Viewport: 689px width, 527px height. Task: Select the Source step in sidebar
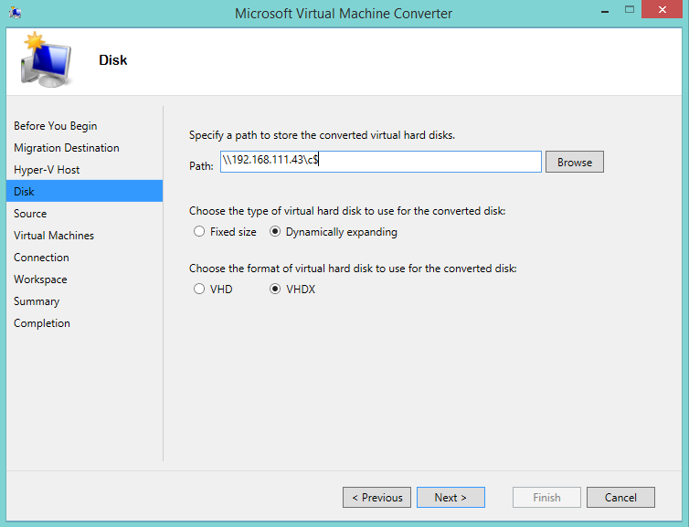(x=30, y=214)
